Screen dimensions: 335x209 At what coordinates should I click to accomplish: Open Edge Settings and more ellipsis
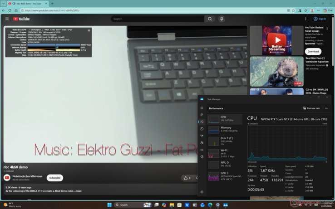[318, 10]
